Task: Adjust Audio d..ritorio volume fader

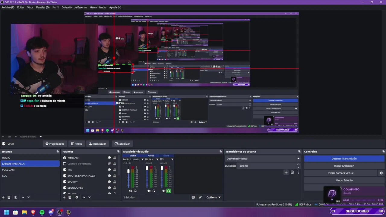Action: [x=128, y=171]
